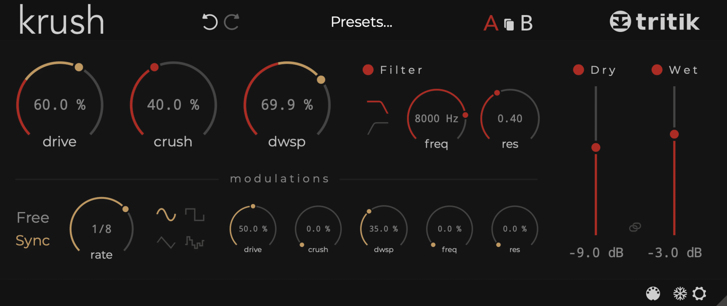Viewport: 727px width, 306px height.
Task: Click the 60.0 % drive value
Action: point(60,105)
